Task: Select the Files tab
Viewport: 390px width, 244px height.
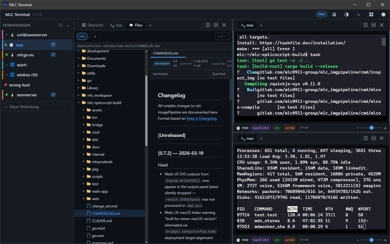Action: 136,25
